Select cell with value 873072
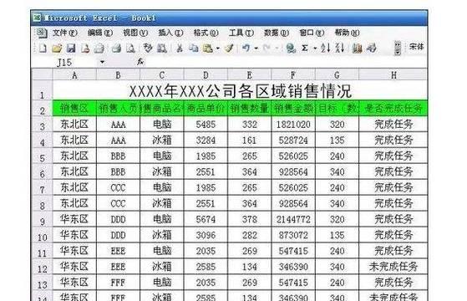The height and width of the screenshot is (301, 467). [x=293, y=236]
